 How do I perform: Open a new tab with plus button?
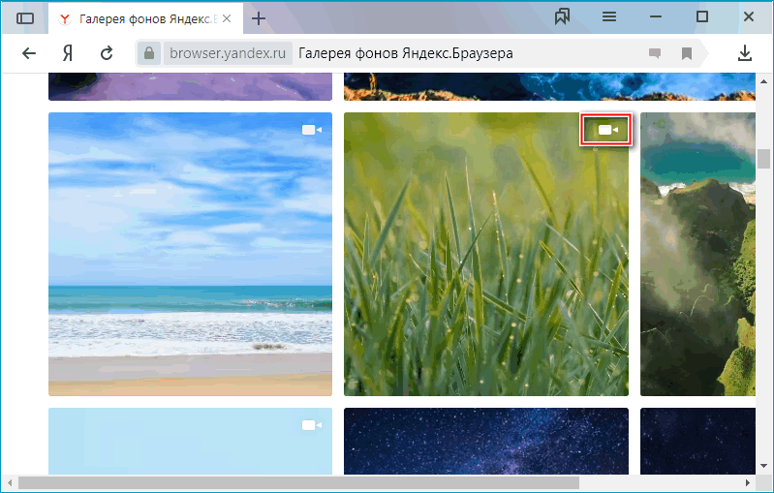click(259, 18)
